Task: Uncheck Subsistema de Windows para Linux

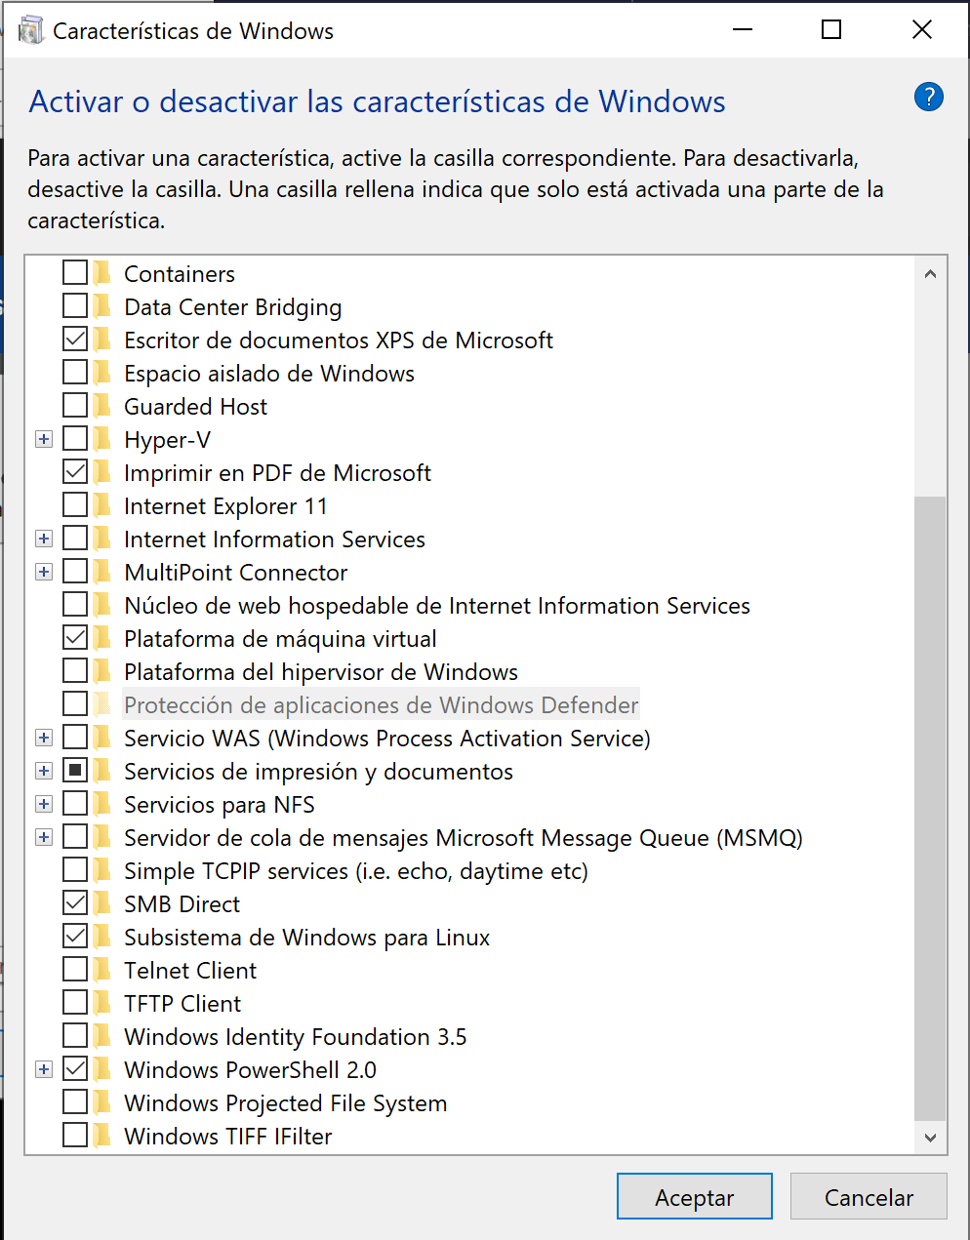Action: [75, 936]
